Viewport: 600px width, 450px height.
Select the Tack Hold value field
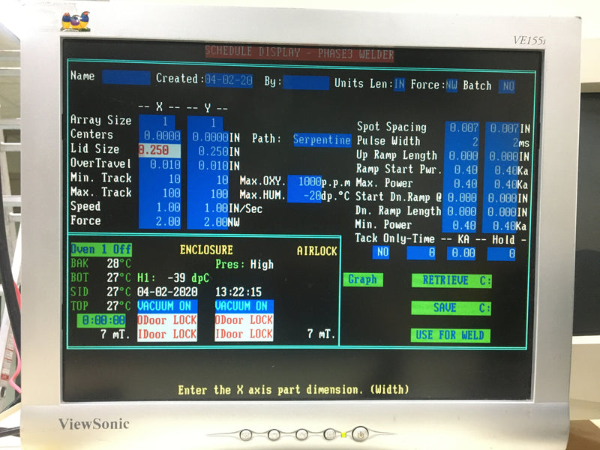(x=501, y=254)
